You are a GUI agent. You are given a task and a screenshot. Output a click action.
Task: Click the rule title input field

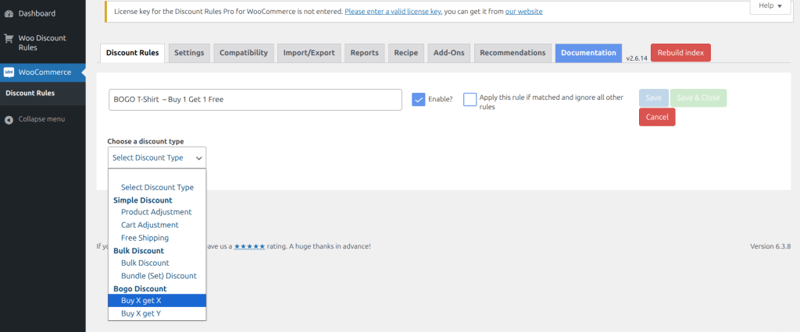[x=255, y=100]
